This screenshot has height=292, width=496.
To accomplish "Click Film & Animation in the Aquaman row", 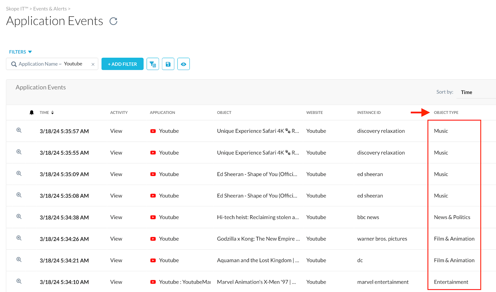I will click(x=454, y=260).
